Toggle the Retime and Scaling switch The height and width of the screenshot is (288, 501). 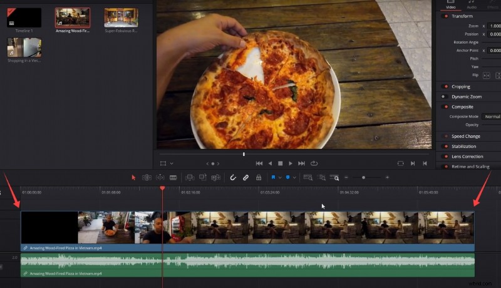pos(445,167)
